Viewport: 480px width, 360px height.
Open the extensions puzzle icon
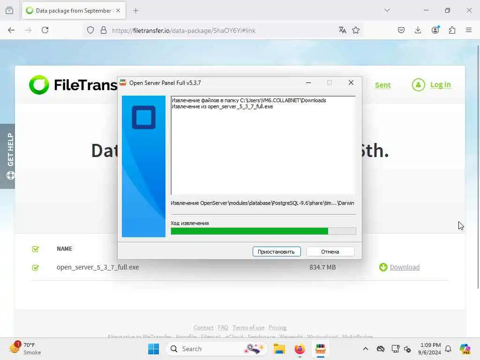click(452, 30)
